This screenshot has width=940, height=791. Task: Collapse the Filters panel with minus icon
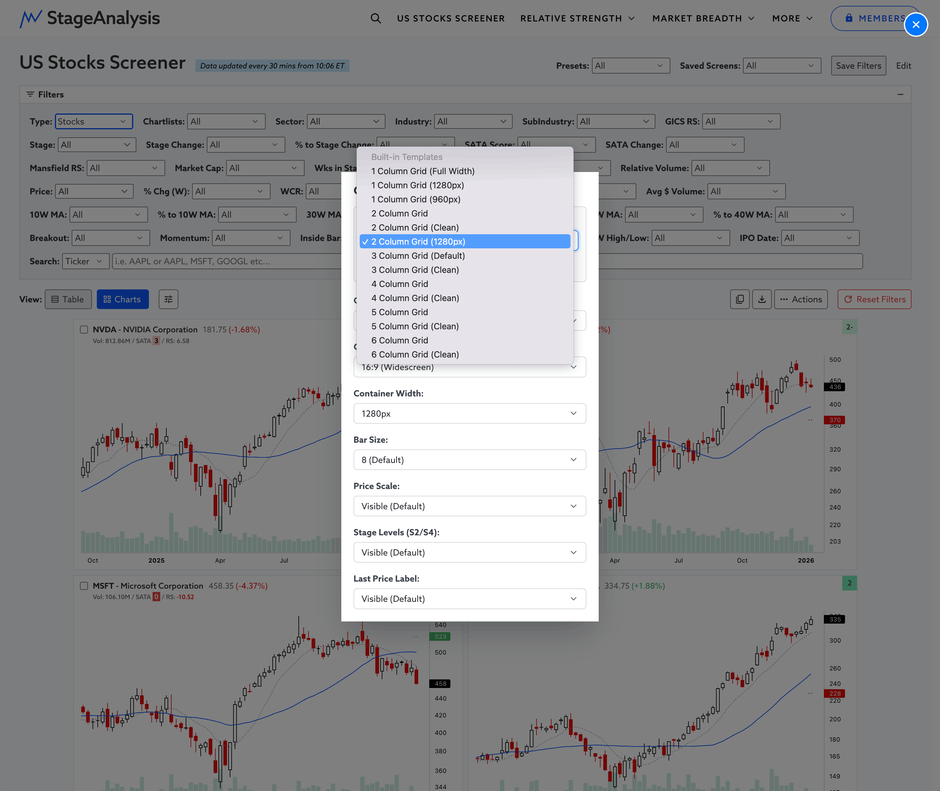[900, 95]
